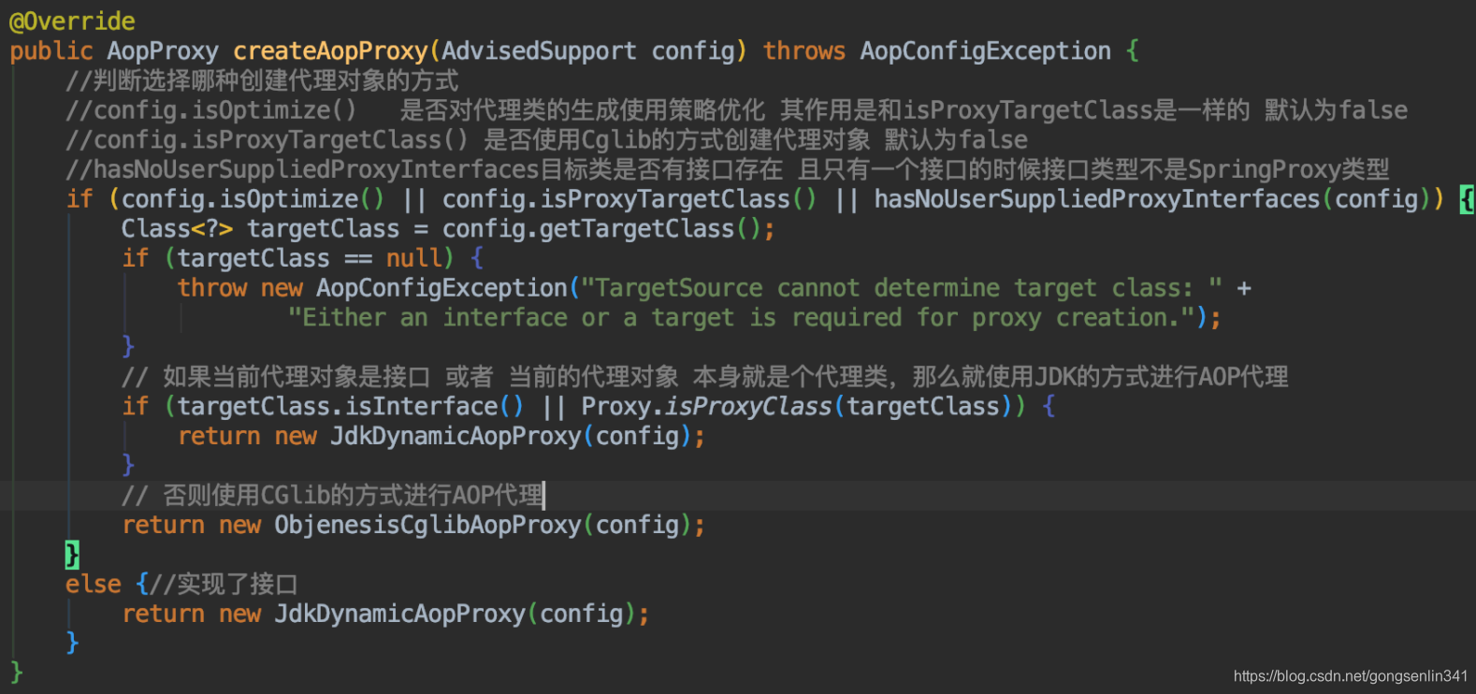This screenshot has height=694, width=1476.
Task: Click the AopProxy return type
Action: point(163,51)
